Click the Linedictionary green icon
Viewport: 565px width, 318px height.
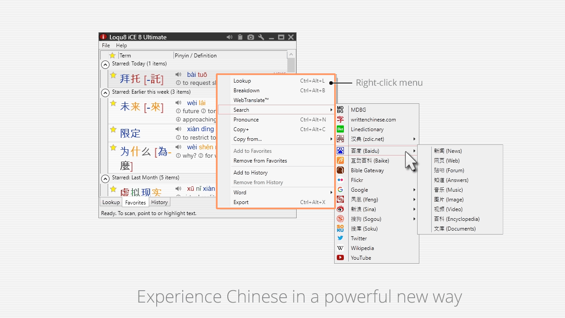pyautogui.click(x=340, y=129)
